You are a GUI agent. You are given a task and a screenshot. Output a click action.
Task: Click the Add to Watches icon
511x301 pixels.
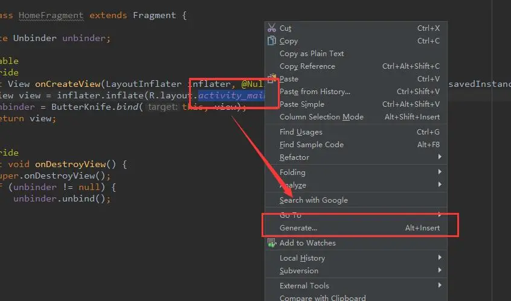coord(271,242)
